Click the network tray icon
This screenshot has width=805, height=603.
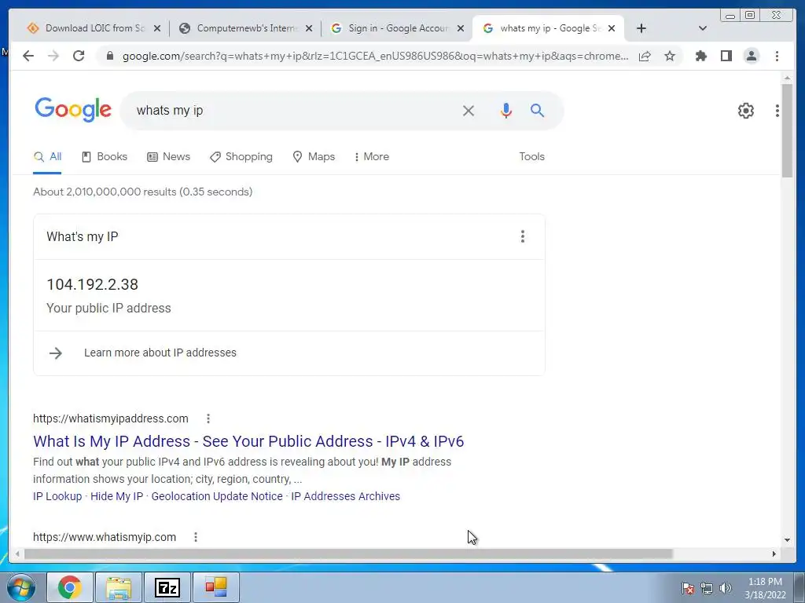coord(707,588)
